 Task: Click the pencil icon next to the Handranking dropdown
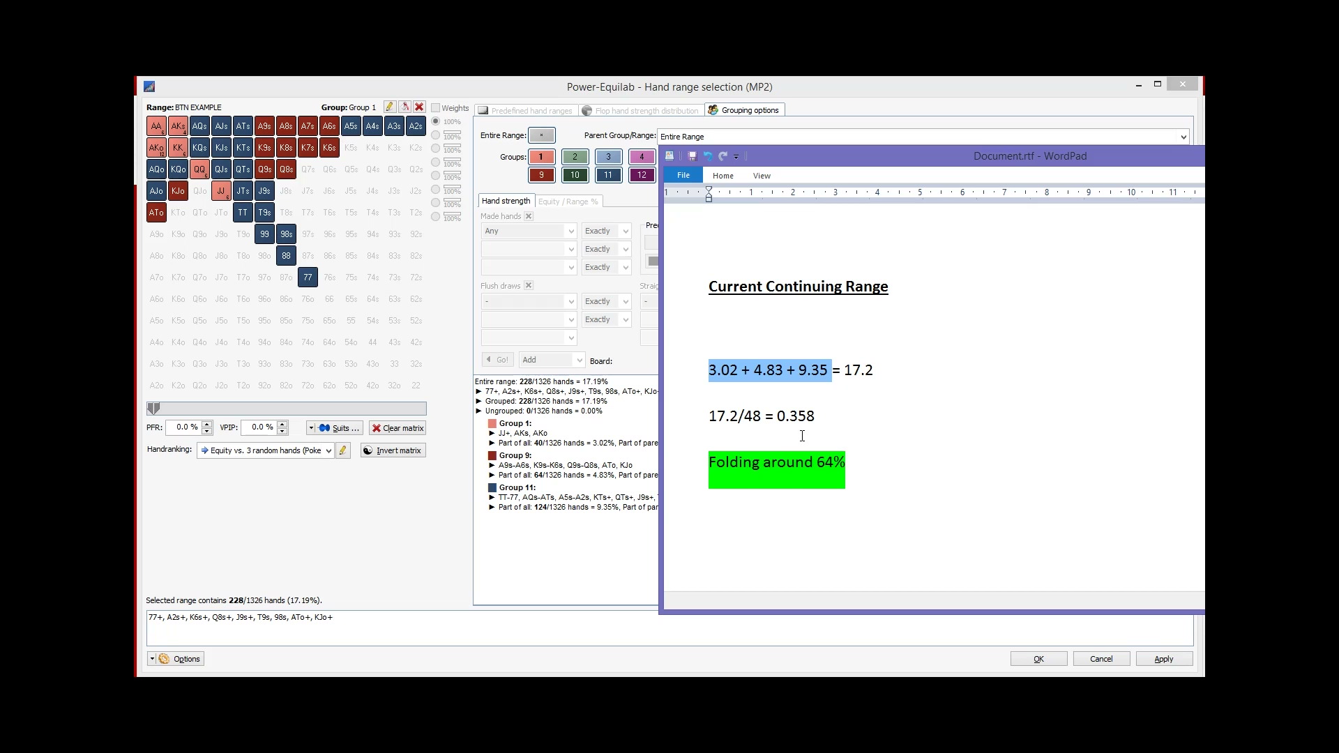click(342, 450)
